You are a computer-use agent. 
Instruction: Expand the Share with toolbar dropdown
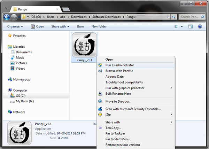[60, 26]
